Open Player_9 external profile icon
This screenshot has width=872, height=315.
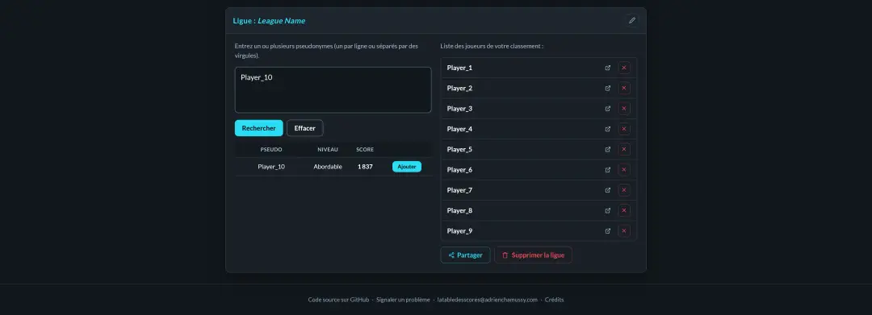point(607,230)
